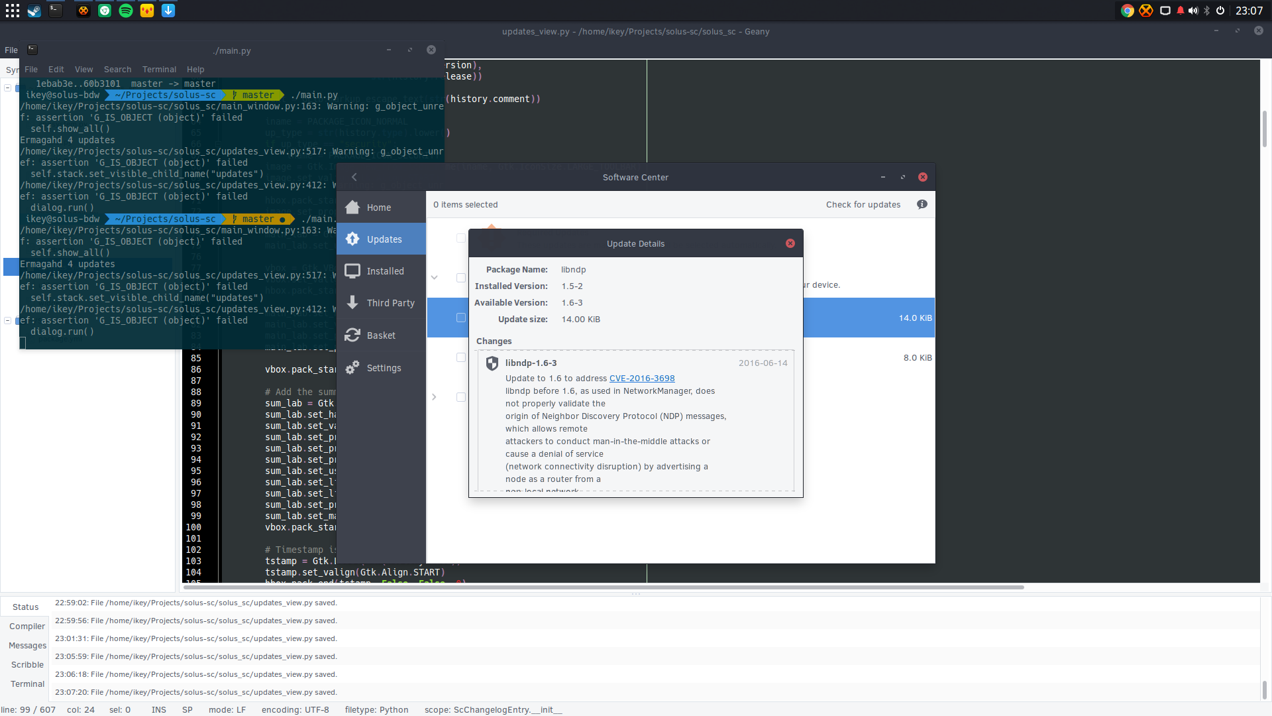This screenshot has height=716, width=1272.
Task: Open the applications grid menu in top panel
Action: 13,11
